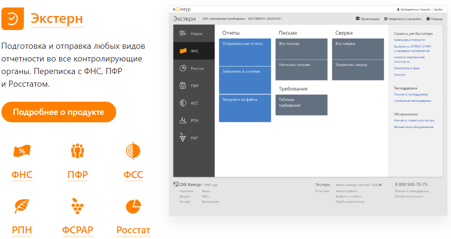Open Помощь question-mark link

point(435,19)
